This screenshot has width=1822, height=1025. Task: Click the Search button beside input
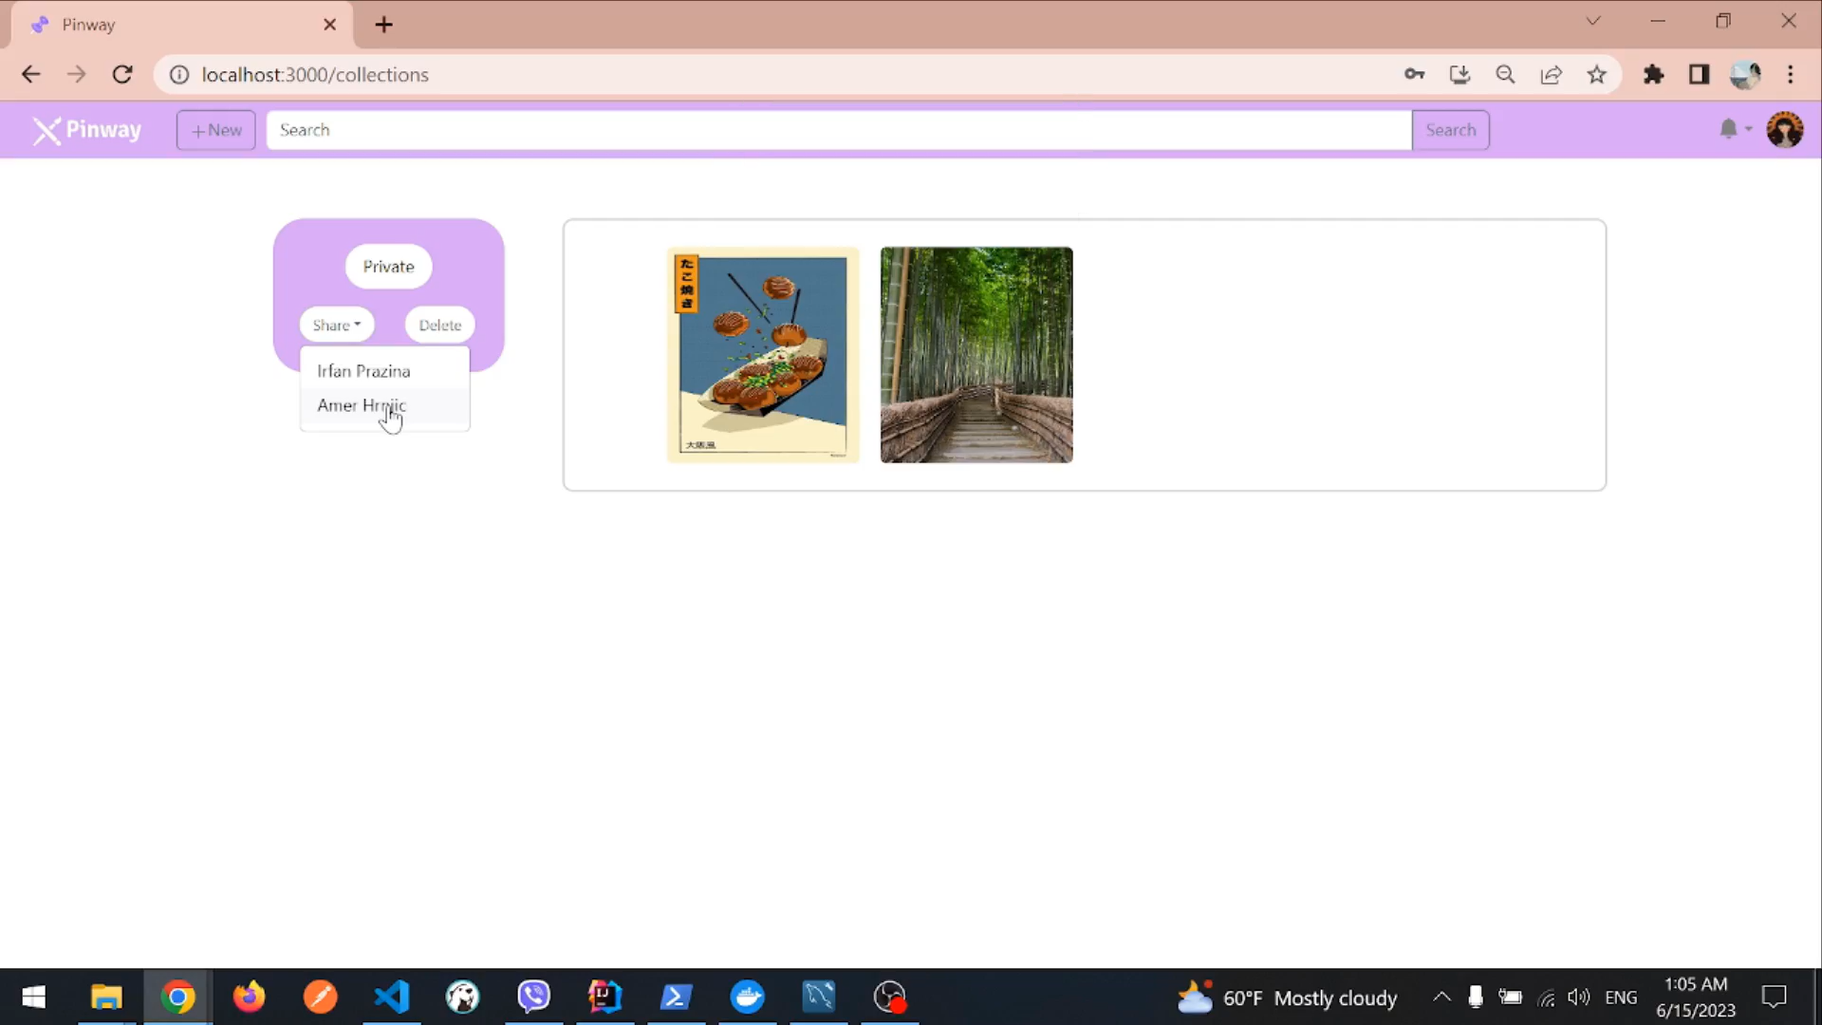tap(1450, 130)
